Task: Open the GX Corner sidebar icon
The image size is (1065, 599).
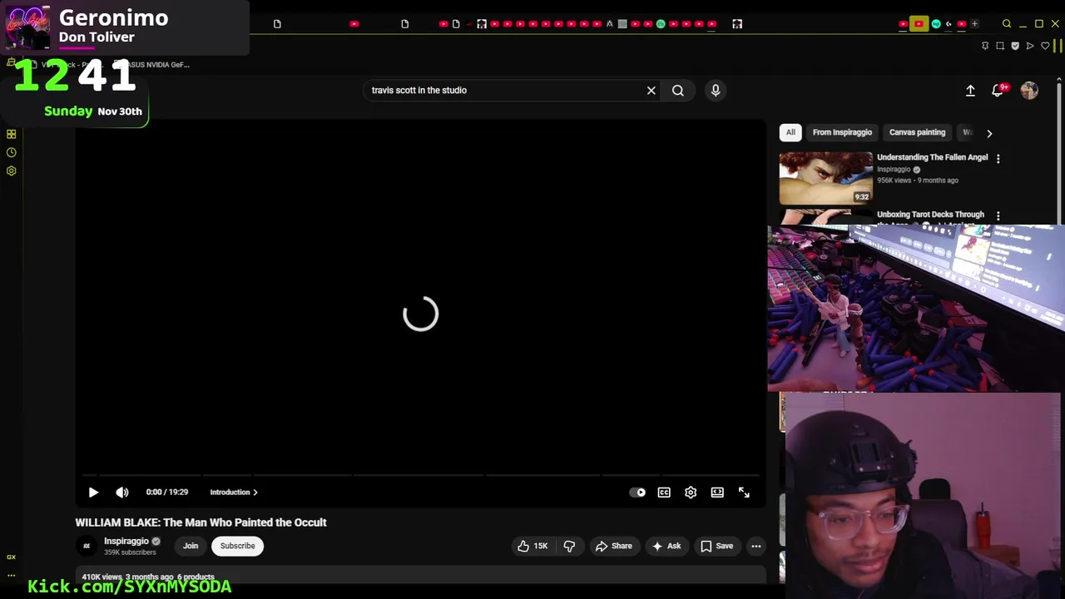Action: (12, 557)
